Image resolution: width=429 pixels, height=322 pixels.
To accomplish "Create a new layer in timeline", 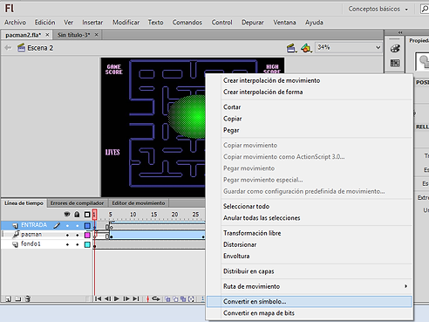I will 8,298.
